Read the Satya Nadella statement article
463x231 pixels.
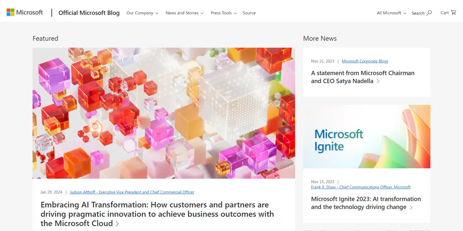coord(363,77)
